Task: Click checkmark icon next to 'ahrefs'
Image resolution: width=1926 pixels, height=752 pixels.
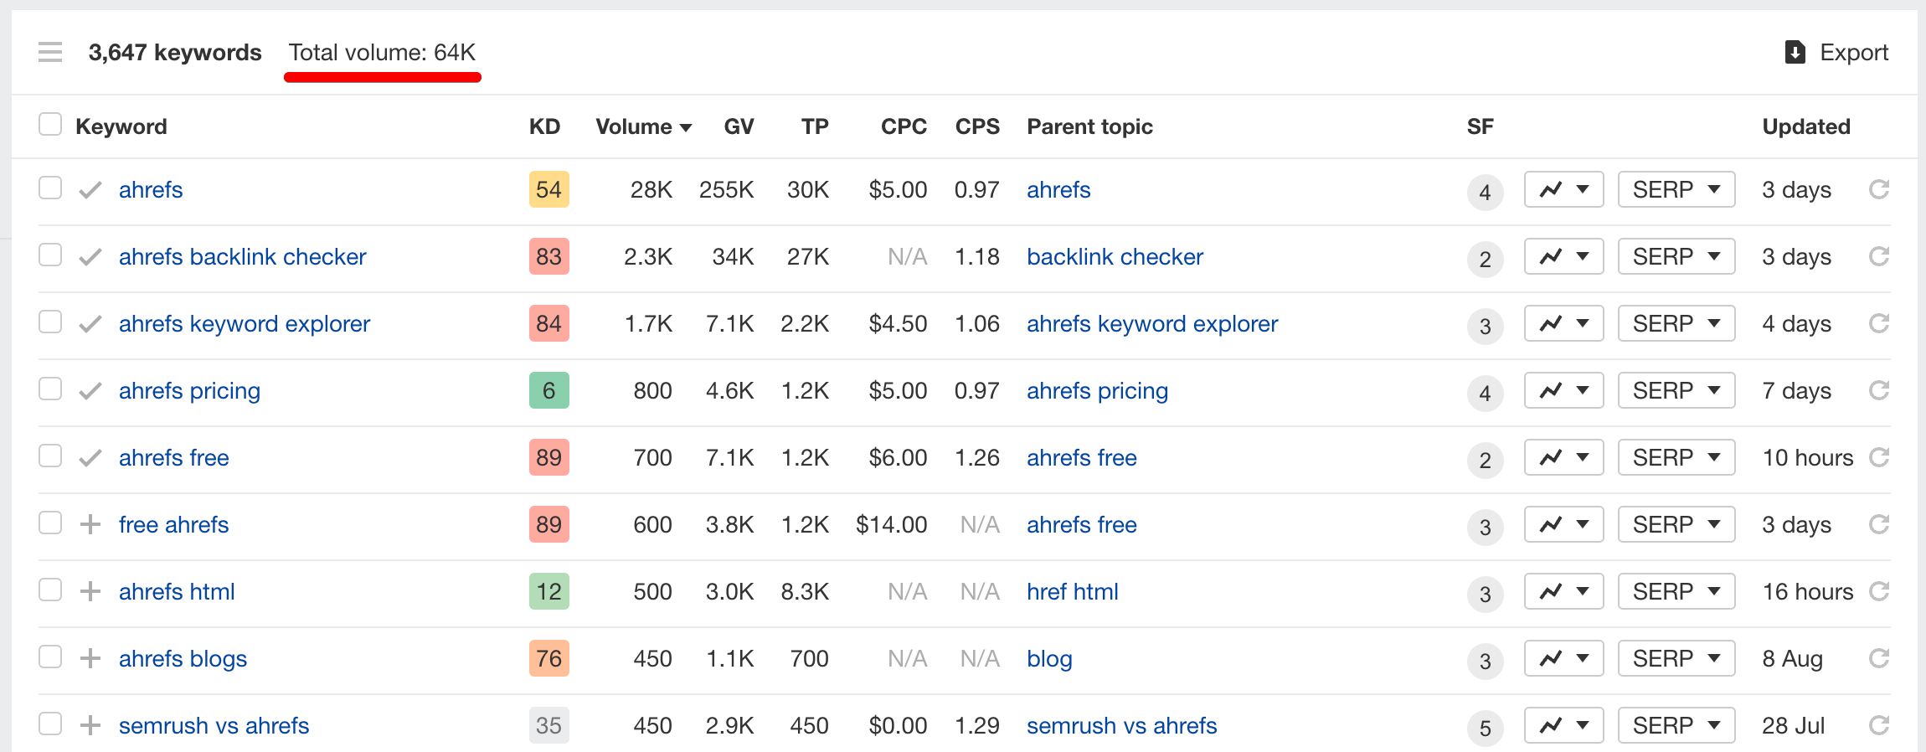Action: pos(90,190)
